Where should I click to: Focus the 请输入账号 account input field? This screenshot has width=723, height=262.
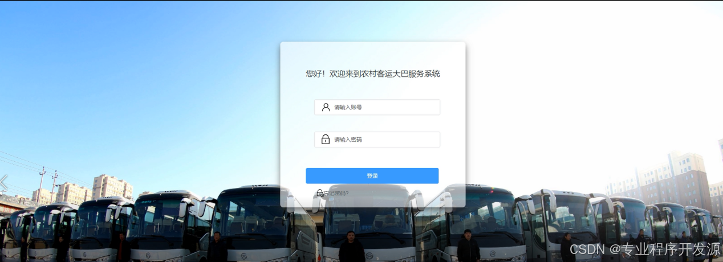(x=377, y=107)
